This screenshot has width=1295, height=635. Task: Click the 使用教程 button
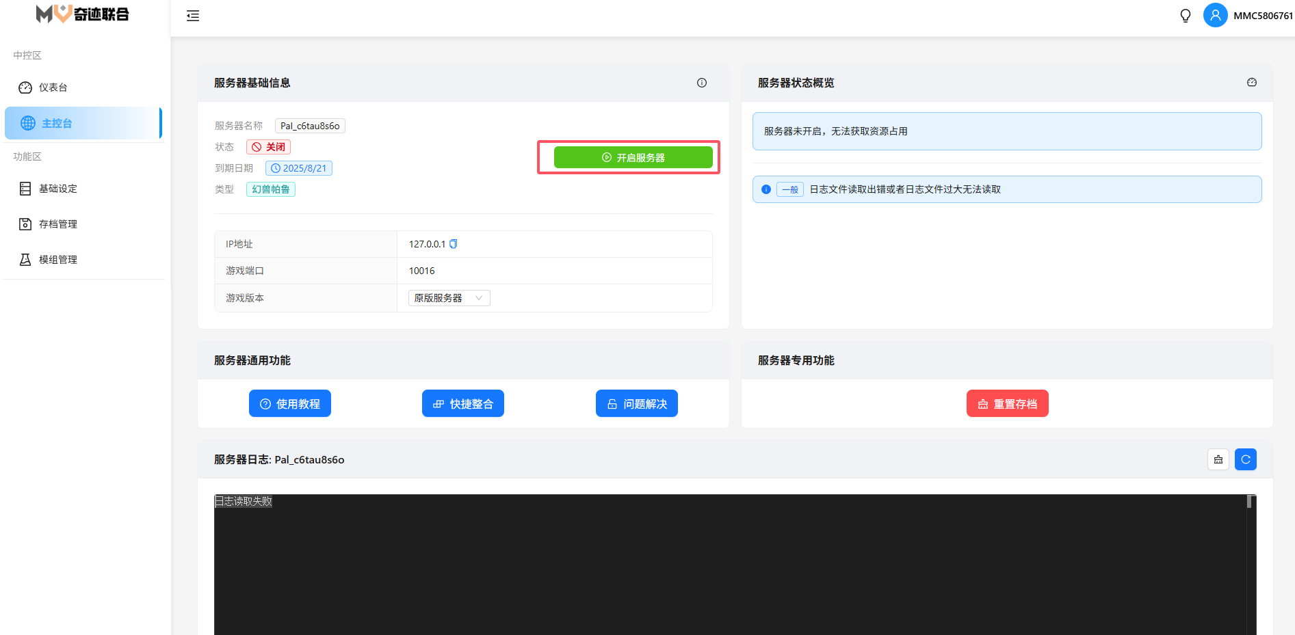click(x=290, y=403)
